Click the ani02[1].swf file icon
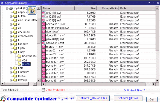 pyautogui.click(x=44, y=17)
